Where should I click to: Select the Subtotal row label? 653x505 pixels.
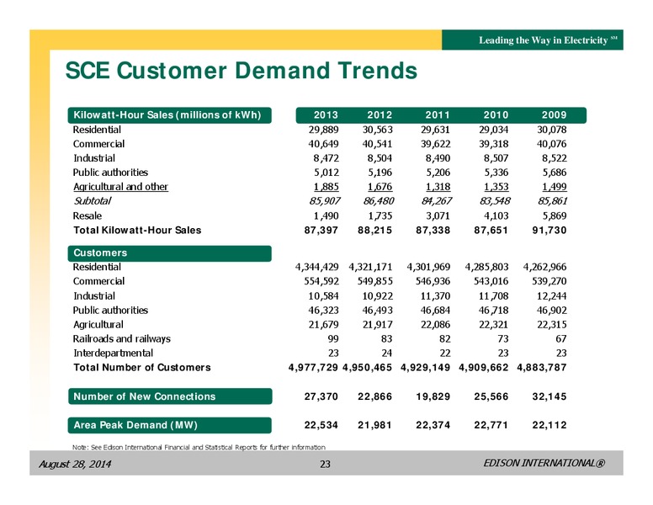click(x=92, y=201)
